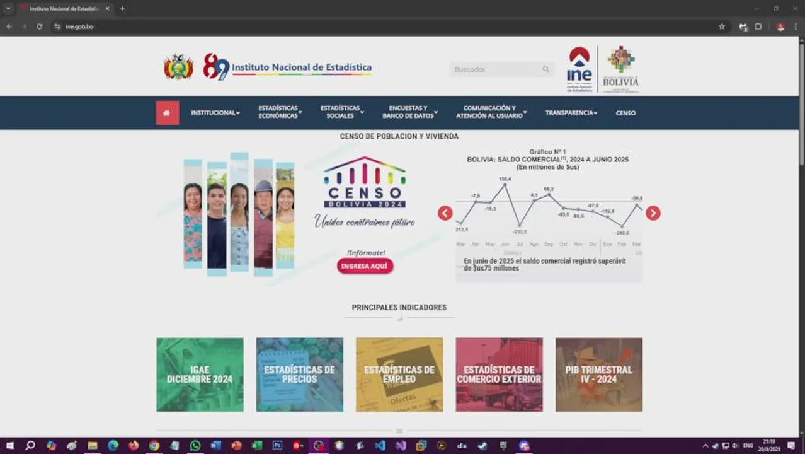805x454 pixels.
Task: Open Steam from the taskbar
Action: (482, 446)
